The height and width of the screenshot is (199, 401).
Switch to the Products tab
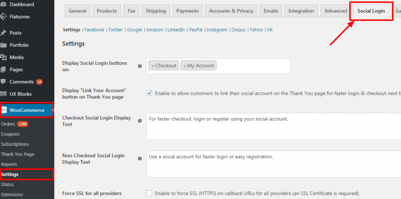(107, 11)
